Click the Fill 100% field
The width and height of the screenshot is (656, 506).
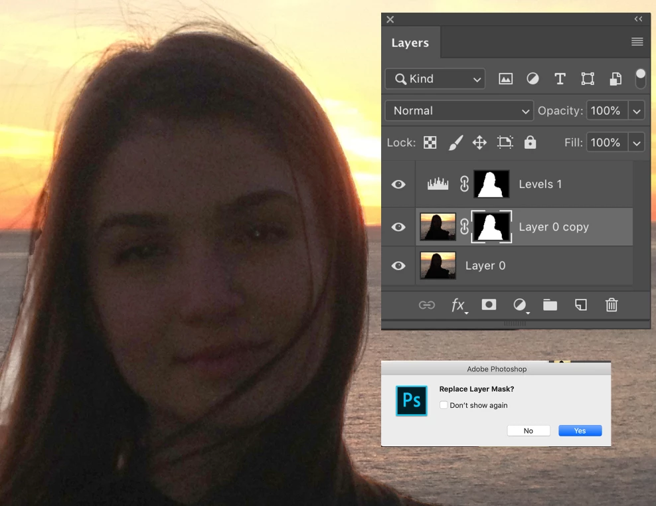tap(606, 143)
